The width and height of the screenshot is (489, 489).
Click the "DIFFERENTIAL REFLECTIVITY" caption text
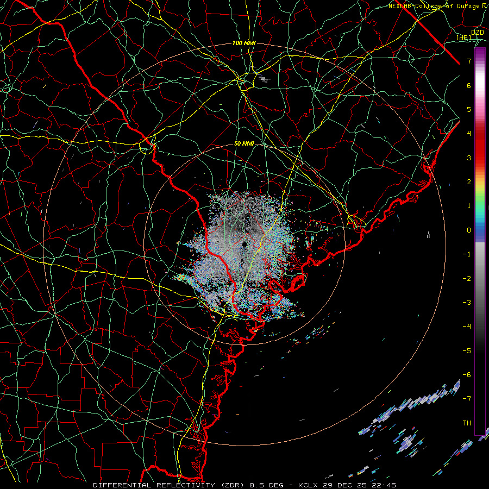pos(154,485)
